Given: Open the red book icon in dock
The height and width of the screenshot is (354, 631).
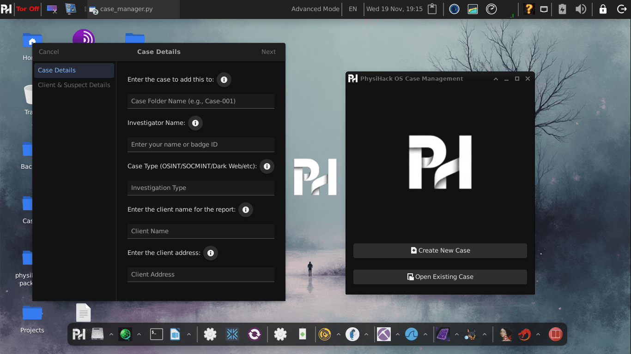Looking at the screenshot, I should coord(555,334).
